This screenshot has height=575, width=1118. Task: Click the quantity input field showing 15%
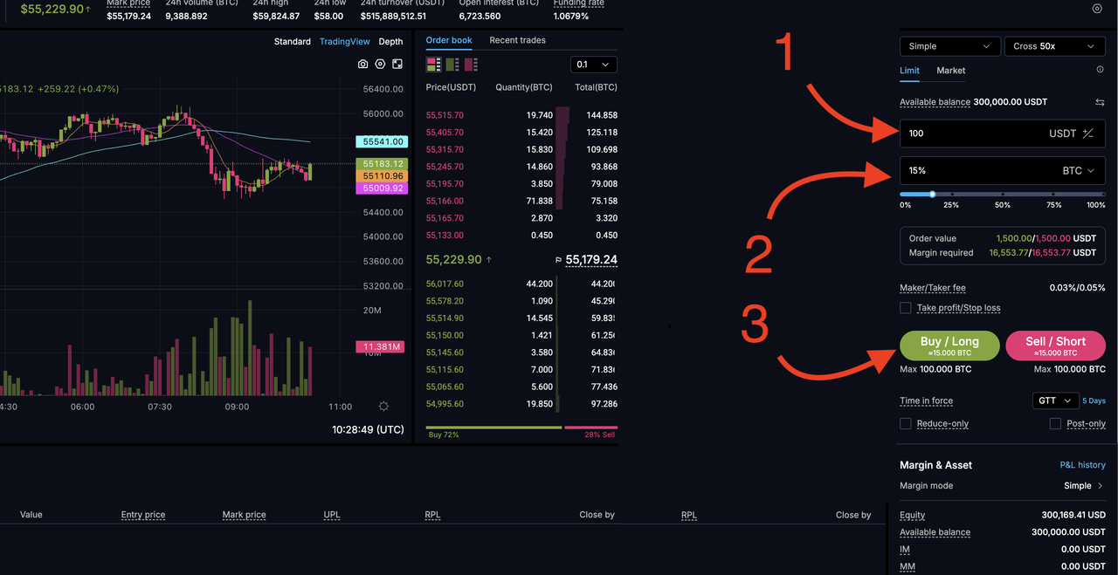click(x=1002, y=171)
